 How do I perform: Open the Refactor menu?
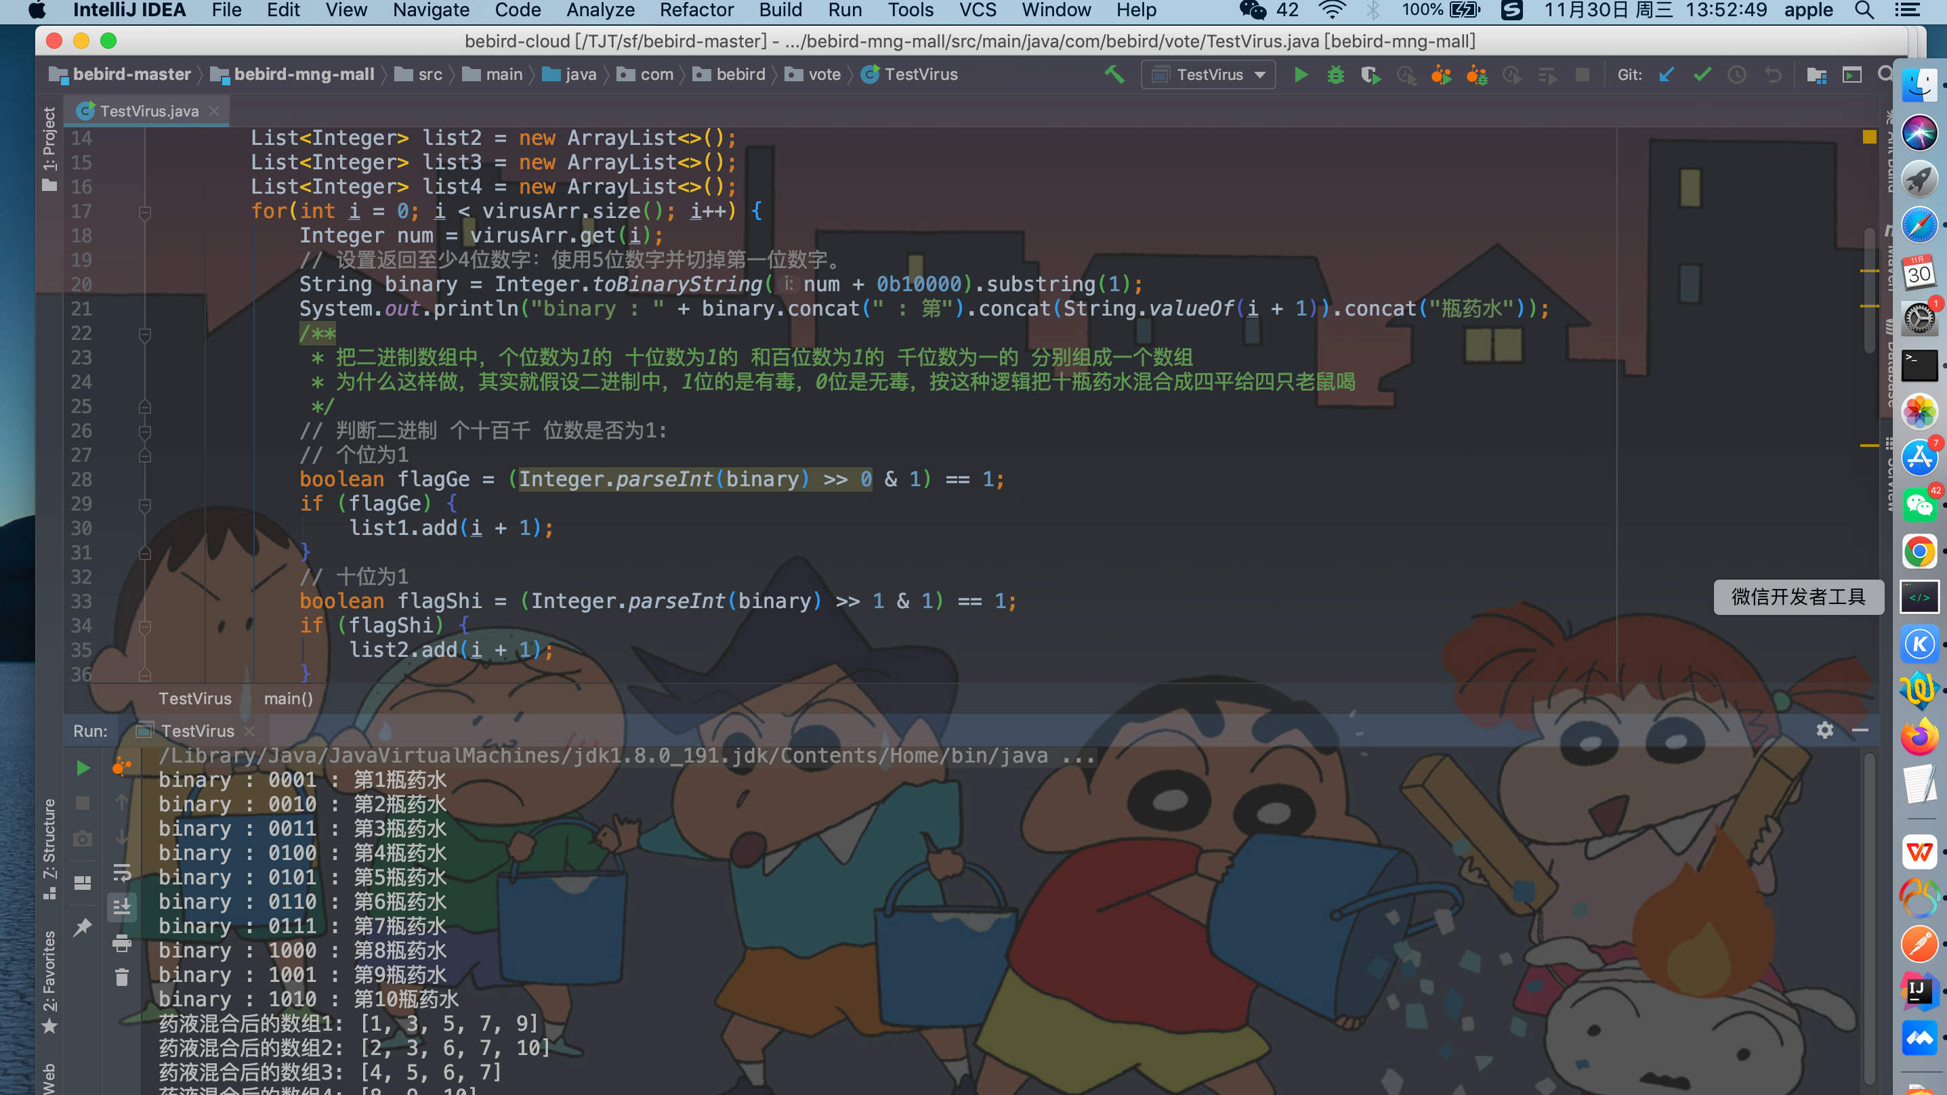(696, 11)
